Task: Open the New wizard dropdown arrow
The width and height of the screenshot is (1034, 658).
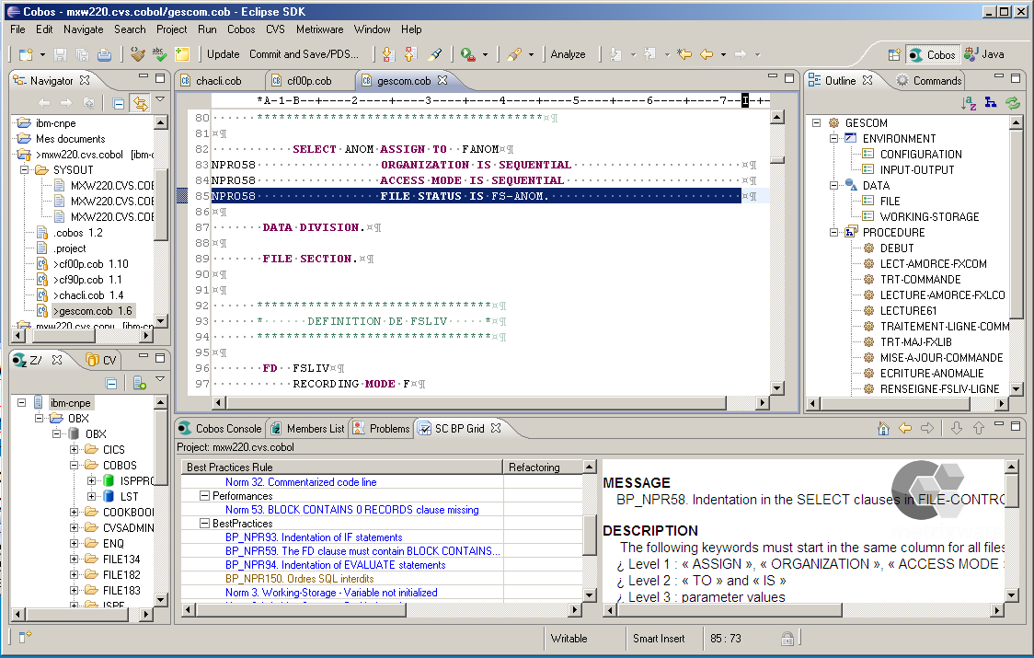Action: coord(42,55)
